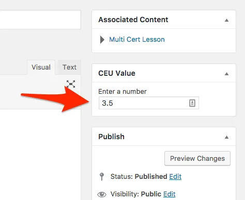Expand the Multi Cert Lesson triangle
The width and height of the screenshot is (245, 200).
(102, 40)
